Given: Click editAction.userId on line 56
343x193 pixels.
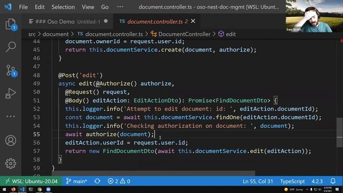Looking at the screenshot, I should pyautogui.click(x=94, y=143).
